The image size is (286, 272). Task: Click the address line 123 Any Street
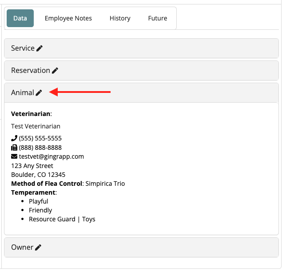tap(32, 166)
